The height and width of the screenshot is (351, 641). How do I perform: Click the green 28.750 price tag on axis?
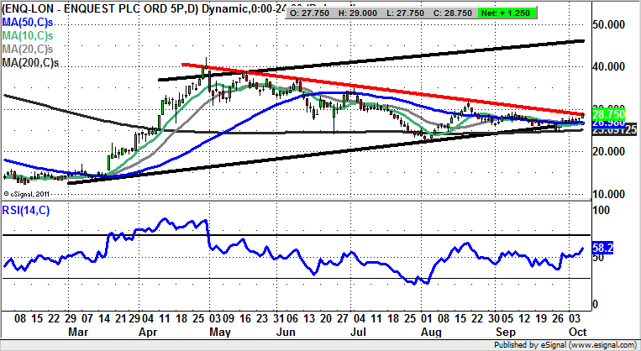611,113
